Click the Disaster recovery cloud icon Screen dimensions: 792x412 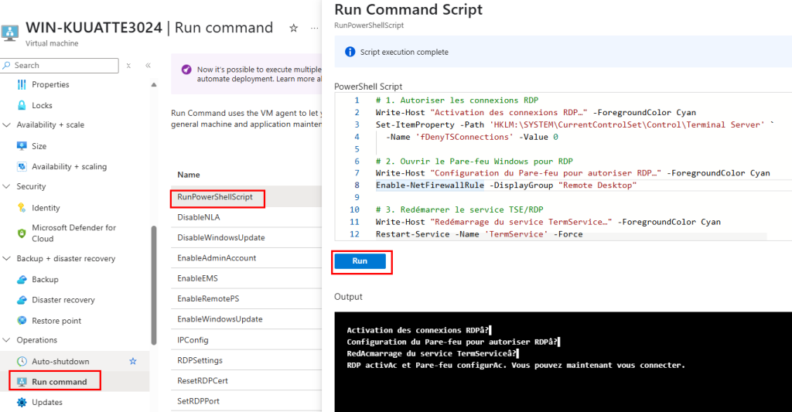coord(22,300)
